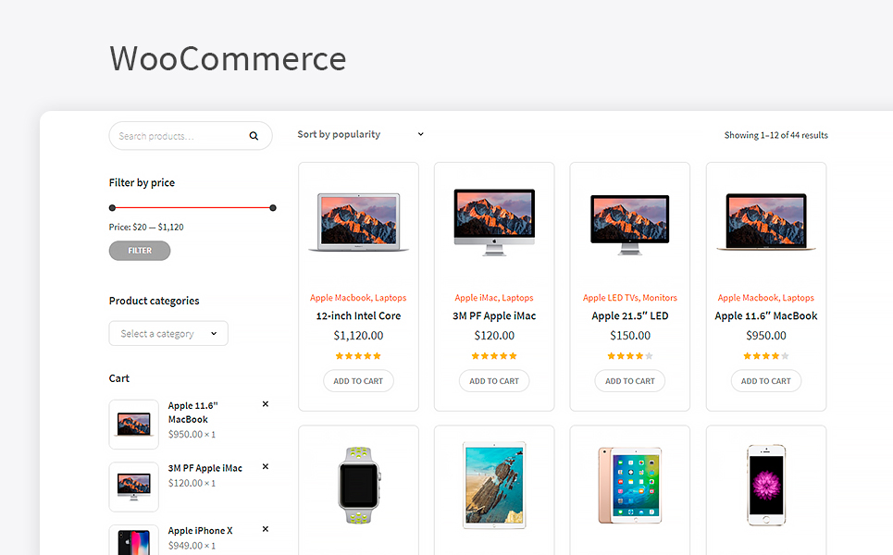Open the Apple iMac, Laptops category link
This screenshot has width=893, height=555.
494,298
